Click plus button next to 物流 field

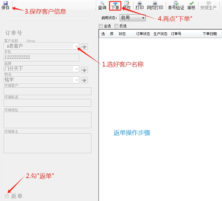84,80
